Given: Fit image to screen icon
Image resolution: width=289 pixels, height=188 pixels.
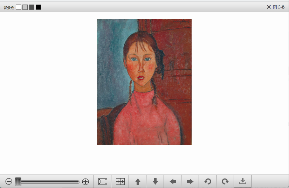Looking at the screenshot, I should (x=103, y=182).
